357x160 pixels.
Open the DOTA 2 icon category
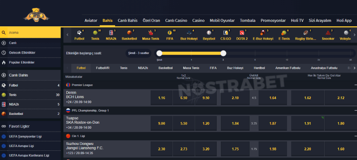point(242,33)
